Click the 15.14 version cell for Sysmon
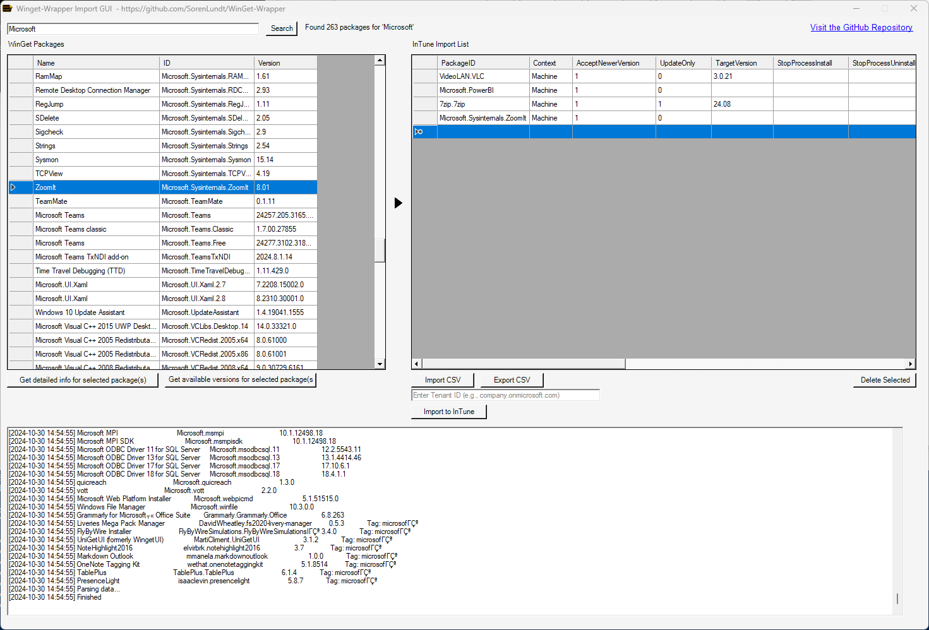The height and width of the screenshot is (630, 929). coord(285,160)
